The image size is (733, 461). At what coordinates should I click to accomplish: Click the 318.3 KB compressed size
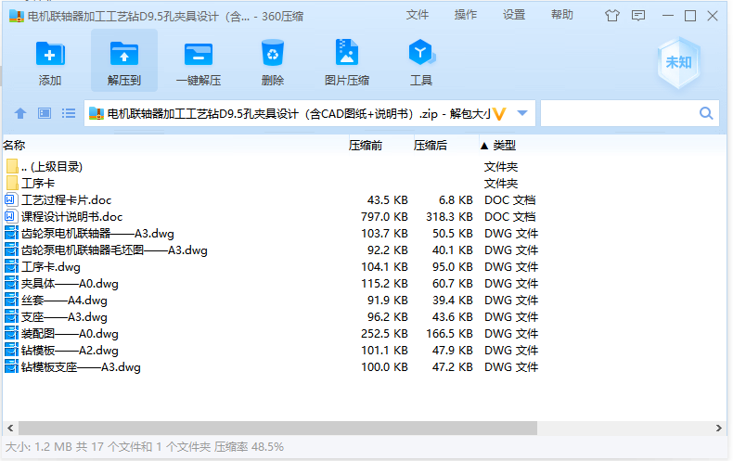pos(449,216)
